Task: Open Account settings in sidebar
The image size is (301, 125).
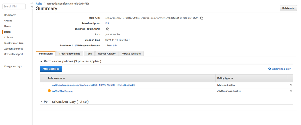Action: coord(14,49)
